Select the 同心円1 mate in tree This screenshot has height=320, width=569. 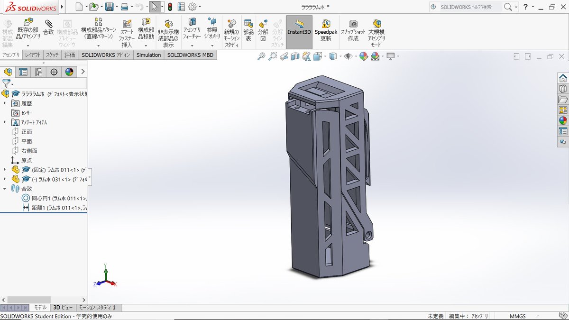click(54, 198)
